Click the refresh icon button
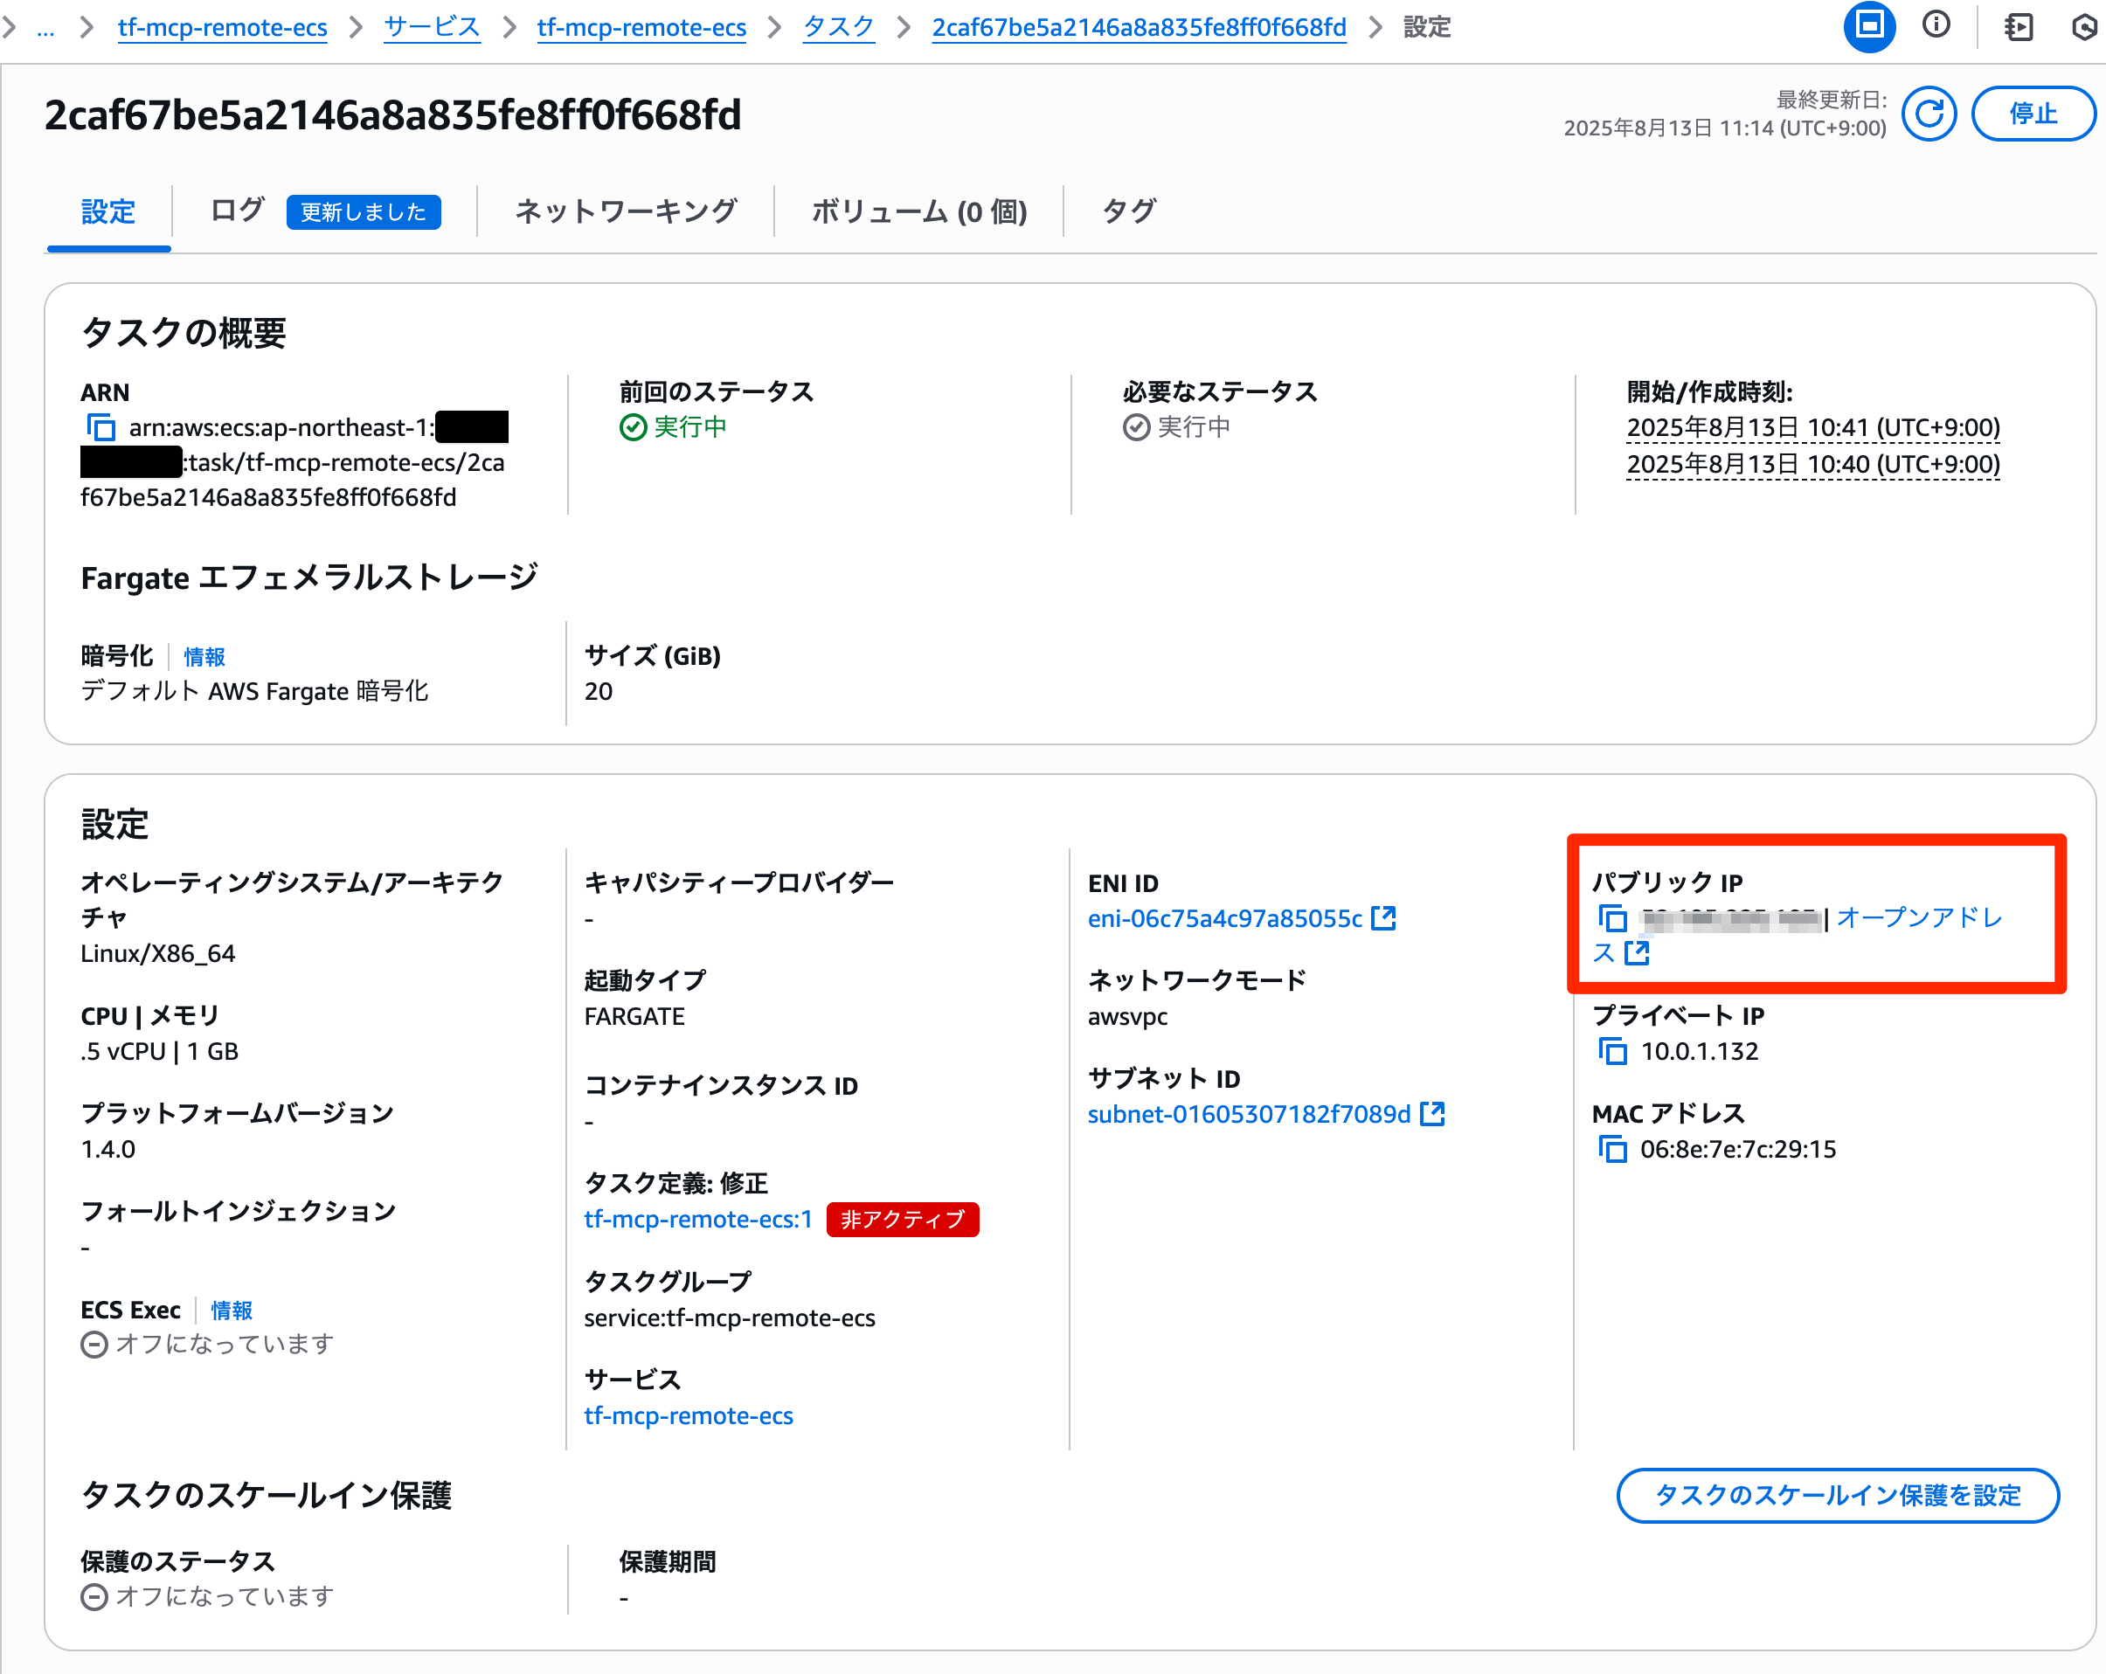This screenshot has height=1674, width=2106. tap(1929, 114)
